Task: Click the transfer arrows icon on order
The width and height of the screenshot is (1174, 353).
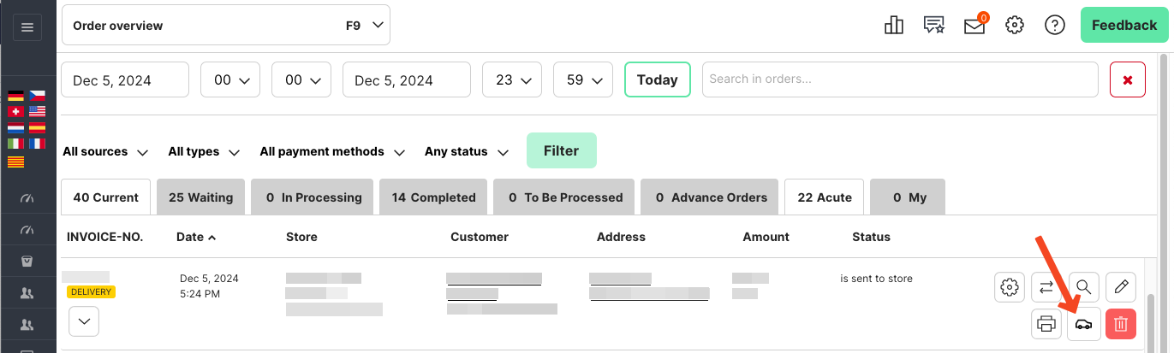Action: pos(1046,286)
